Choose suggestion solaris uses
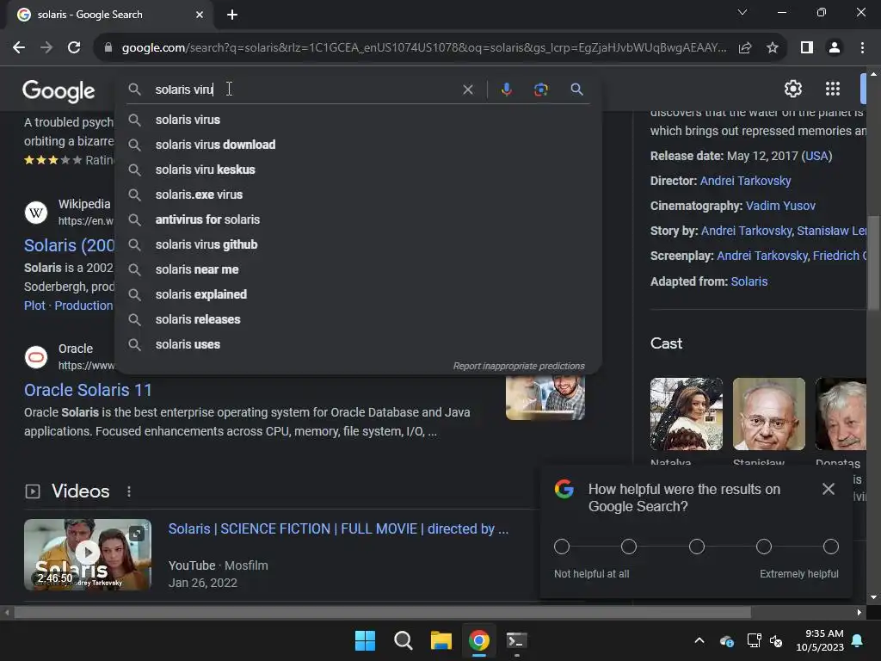Viewport: 881px width, 661px height. [358, 344]
